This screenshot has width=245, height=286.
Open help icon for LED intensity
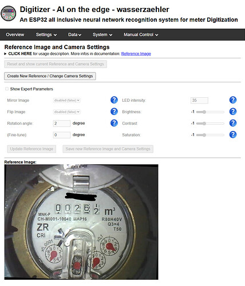pyautogui.click(x=233, y=100)
